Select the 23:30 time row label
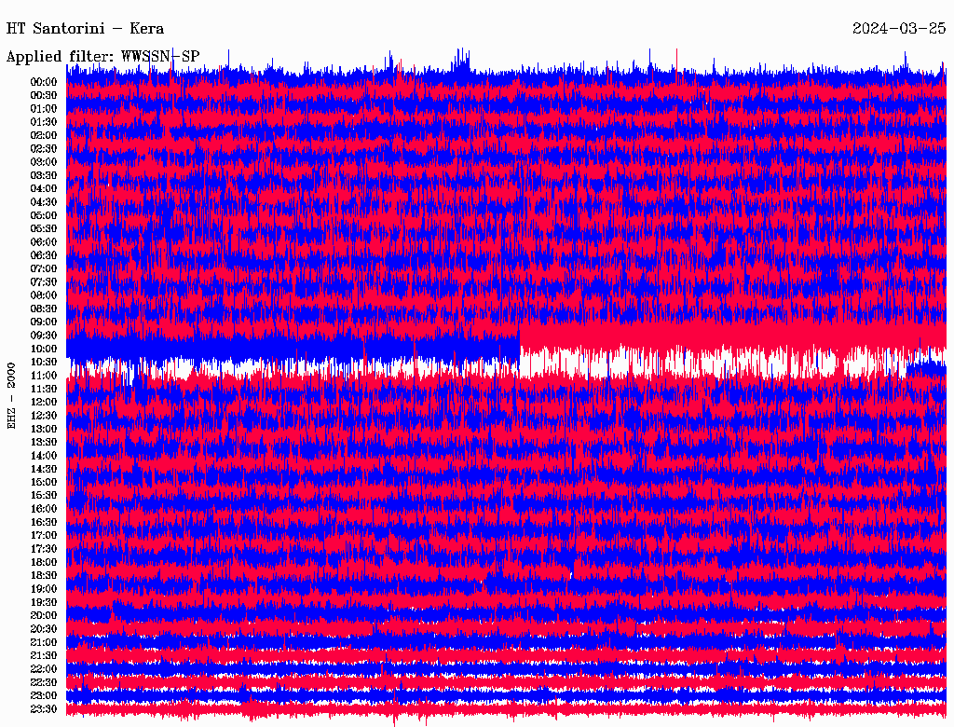Viewport: 954px width, 727px height. coord(44,709)
